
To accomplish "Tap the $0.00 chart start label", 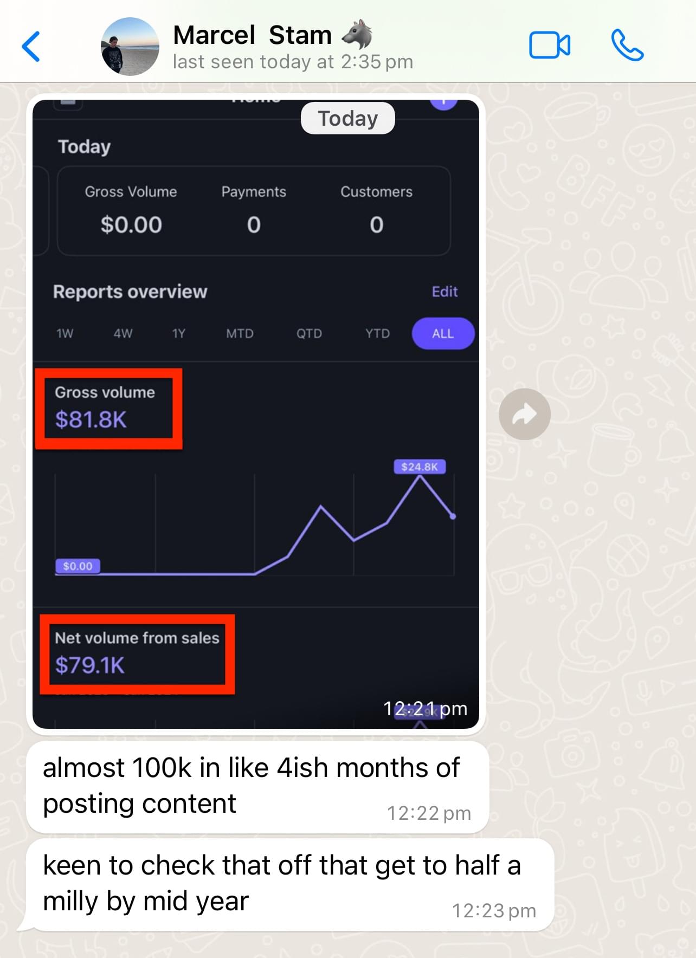I will [78, 566].
